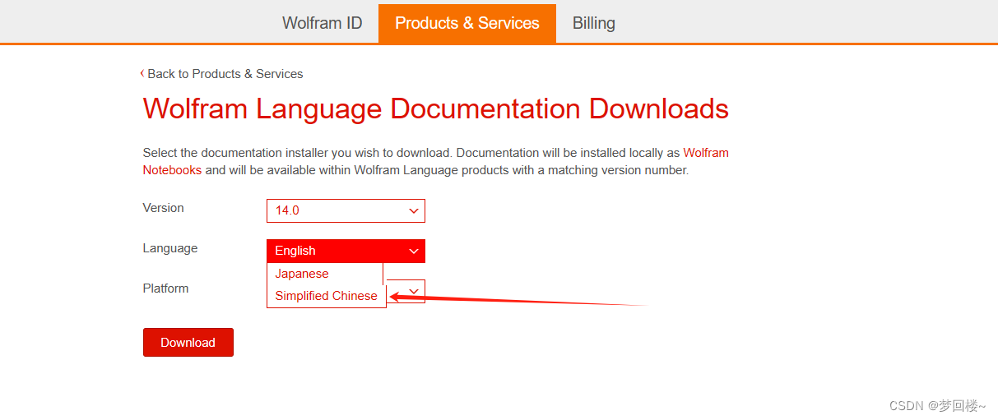This screenshot has width=998, height=420.
Task: Choose Japanese from the language list
Action: pyautogui.click(x=325, y=274)
